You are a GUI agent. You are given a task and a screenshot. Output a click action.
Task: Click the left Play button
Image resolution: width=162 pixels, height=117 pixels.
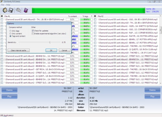pos(9,97)
